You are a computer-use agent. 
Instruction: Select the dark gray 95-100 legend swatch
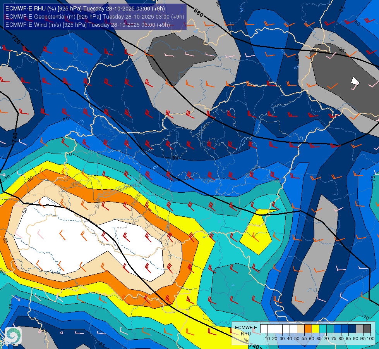click(x=367, y=328)
